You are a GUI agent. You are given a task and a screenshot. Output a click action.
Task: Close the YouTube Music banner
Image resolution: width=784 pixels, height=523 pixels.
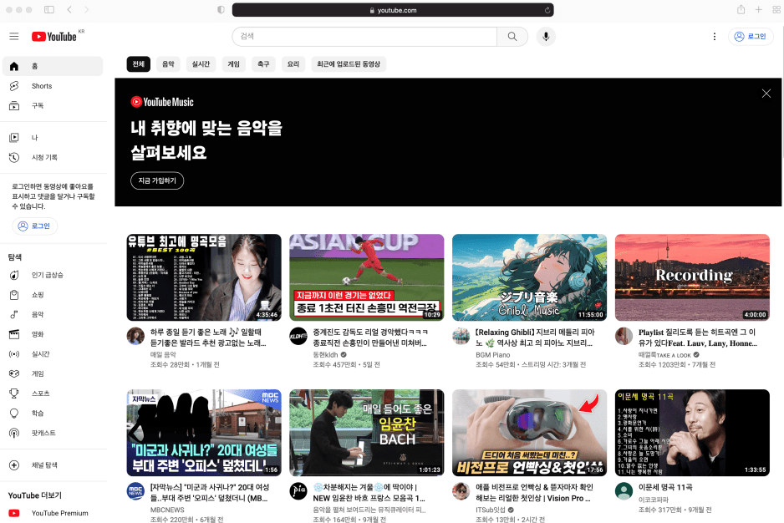pos(766,94)
